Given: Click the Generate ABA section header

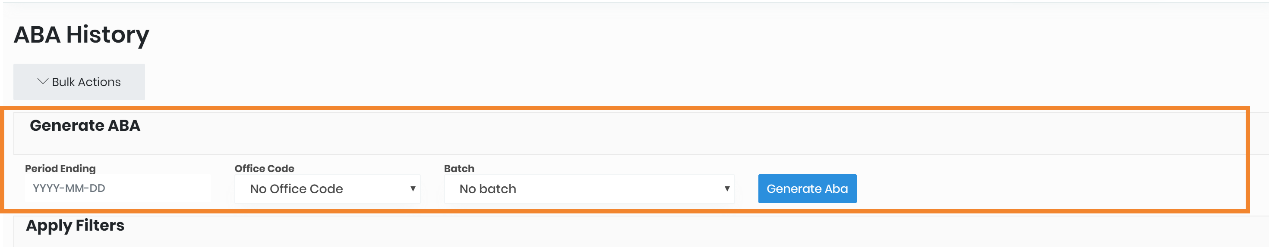Looking at the screenshot, I should tap(85, 126).
